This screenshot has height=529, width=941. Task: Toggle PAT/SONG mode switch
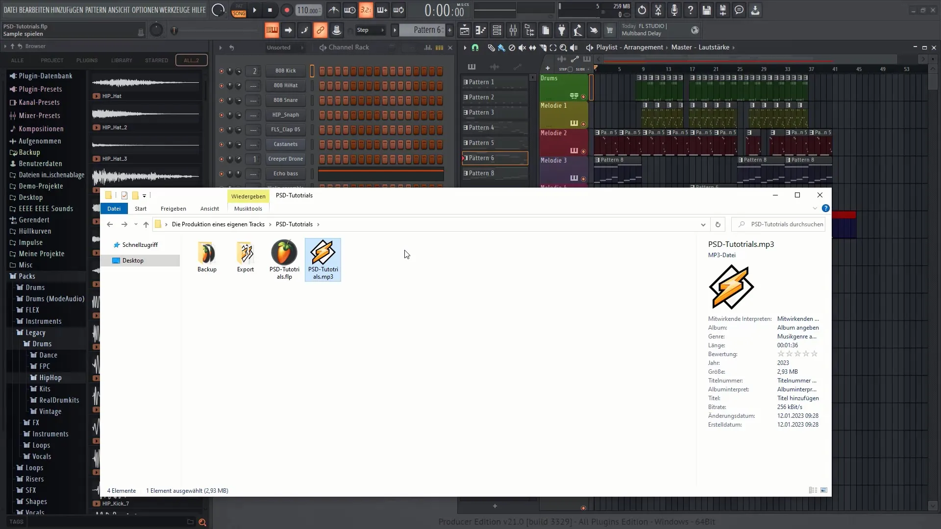(x=239, y=10)
